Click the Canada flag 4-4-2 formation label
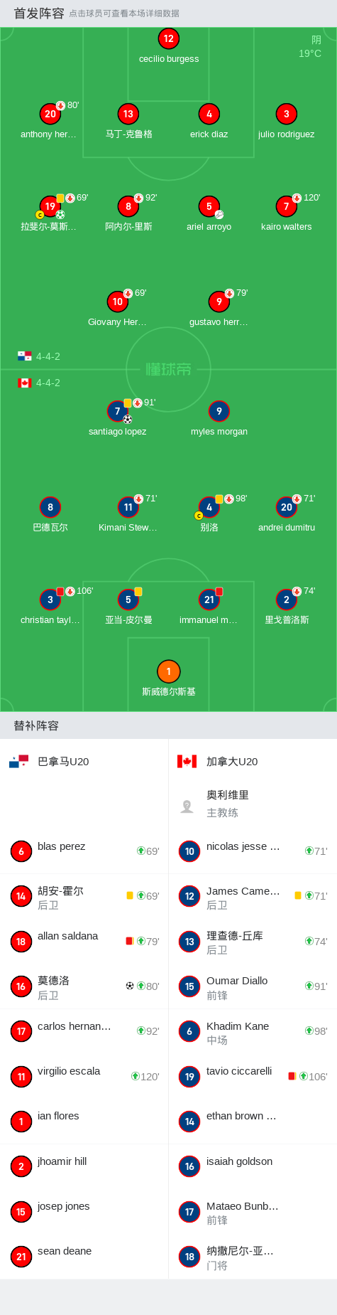Screen dimensions: 337x1315 (39, 383)
